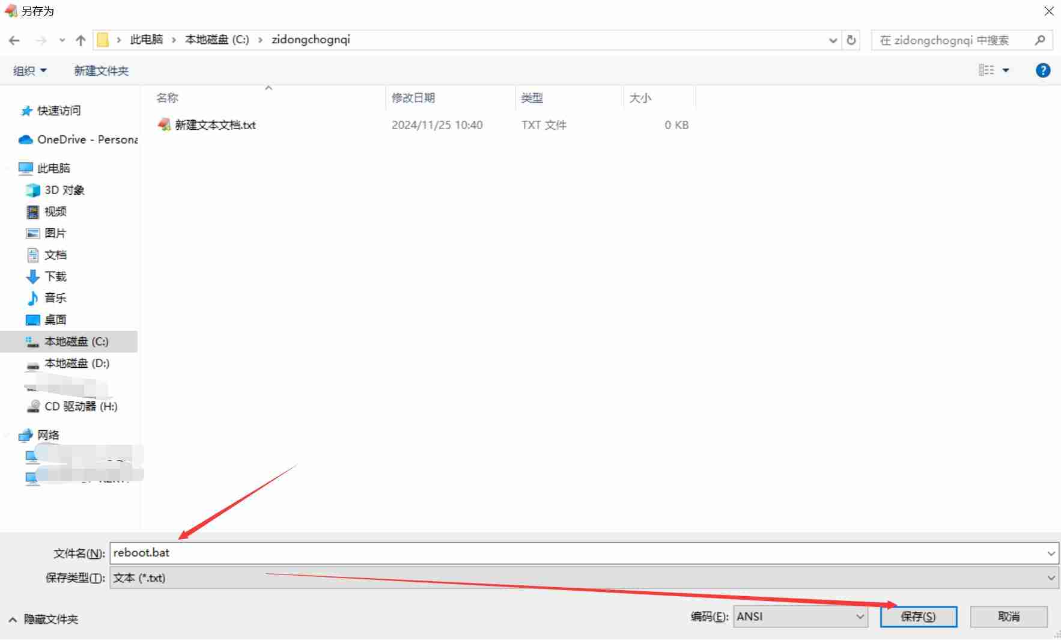Click the back navigation arrow
1061x640 pixels.
[x=14, y=40]
